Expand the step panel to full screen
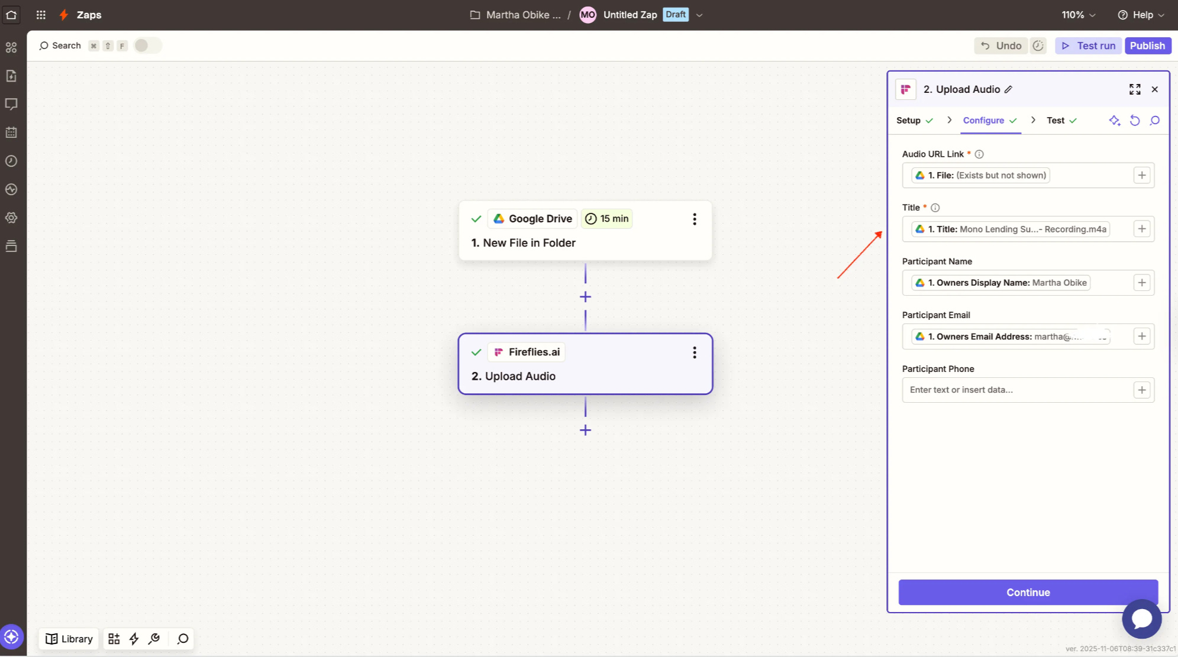 [x=1135, y=89]
